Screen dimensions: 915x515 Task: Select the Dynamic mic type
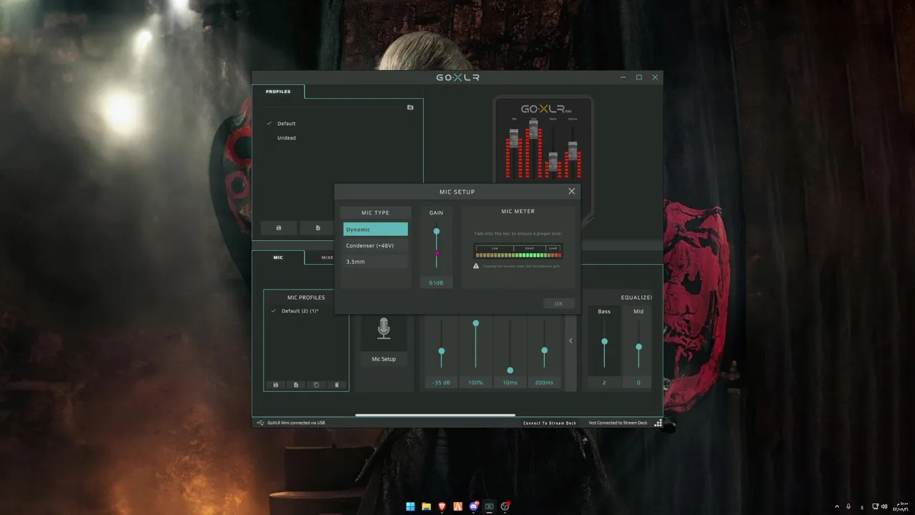click(375, 230)
